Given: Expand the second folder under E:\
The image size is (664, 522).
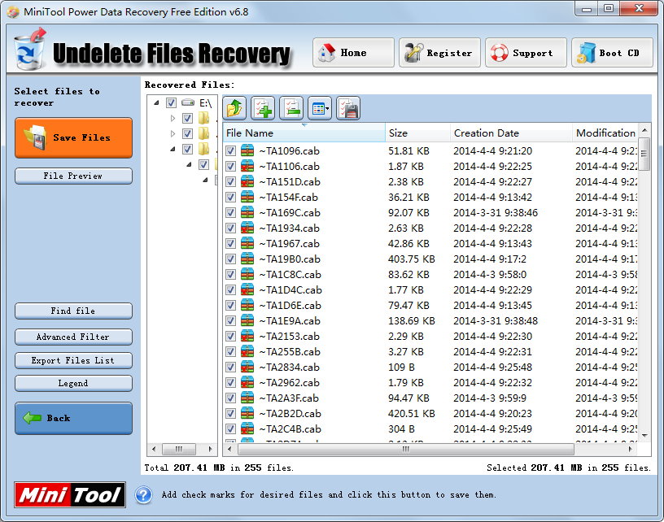Looking at the screenshot, I should [173, 133].
